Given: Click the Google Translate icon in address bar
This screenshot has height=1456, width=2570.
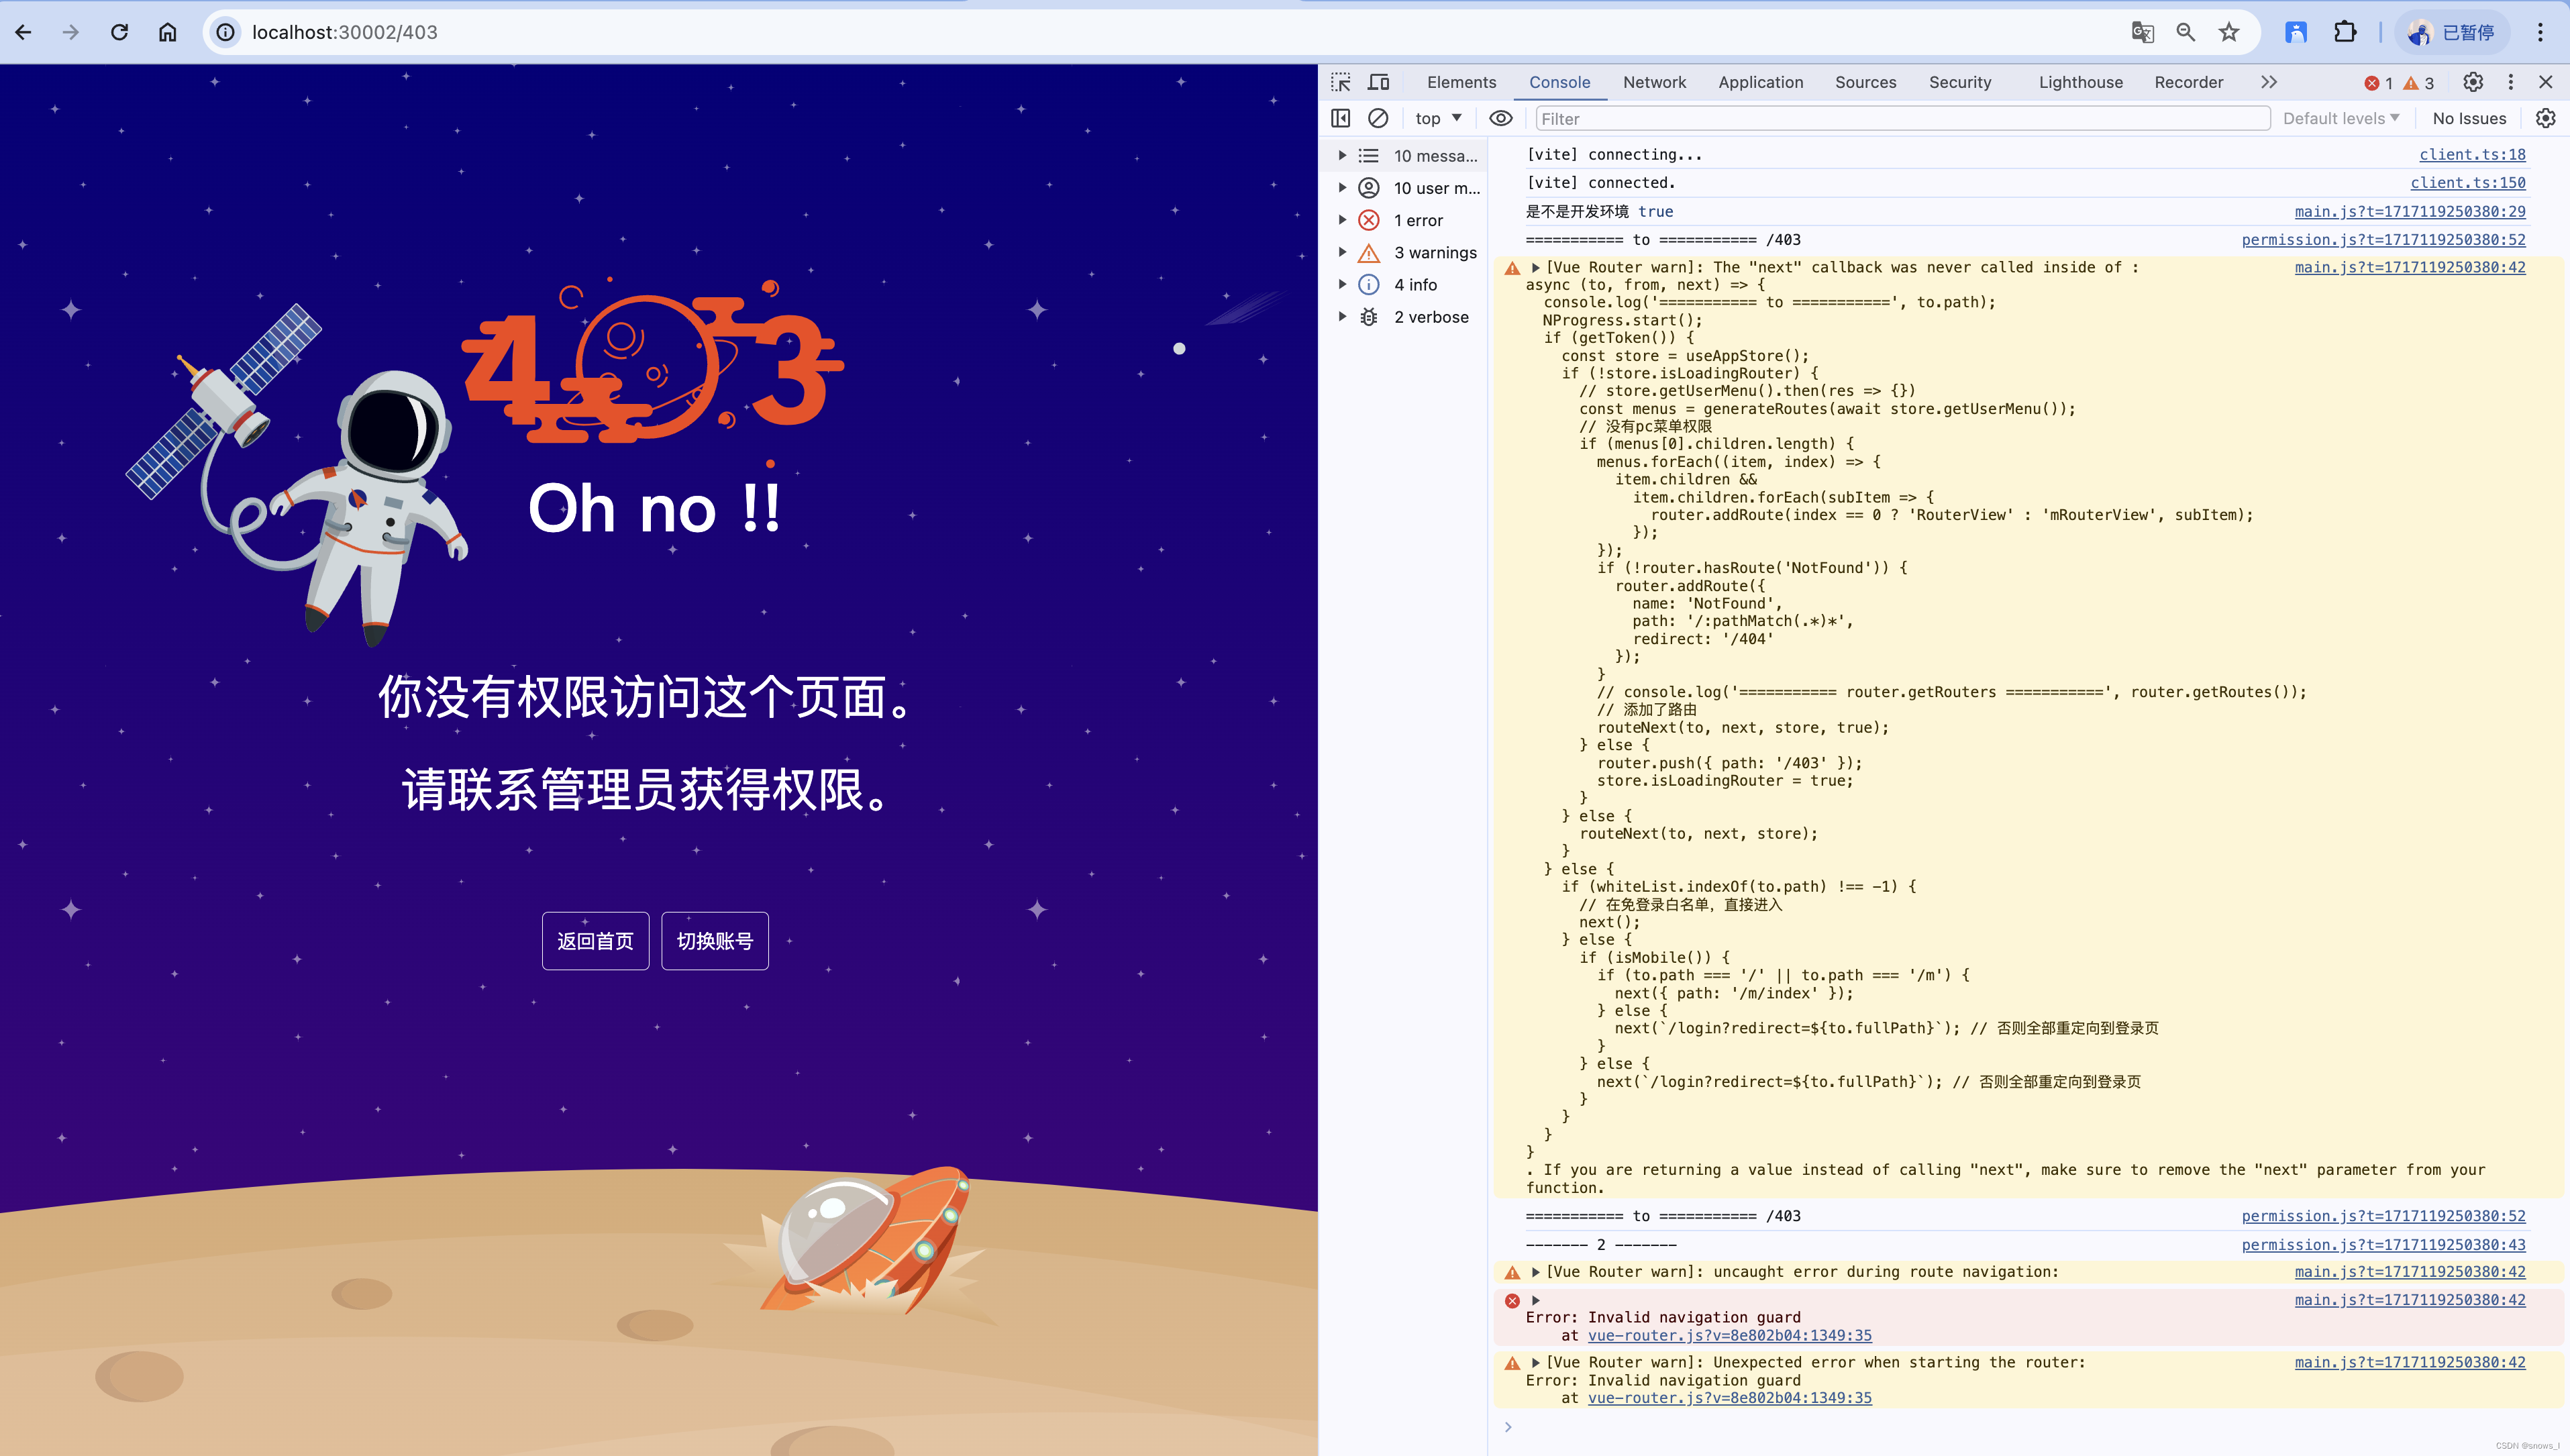Looking at the screenshot, I should click(2142, 32).
